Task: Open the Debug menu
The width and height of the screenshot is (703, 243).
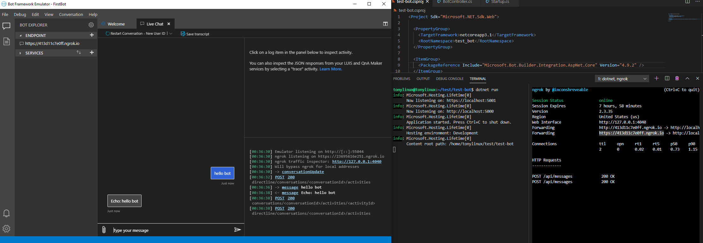Action: coord(20,14)
